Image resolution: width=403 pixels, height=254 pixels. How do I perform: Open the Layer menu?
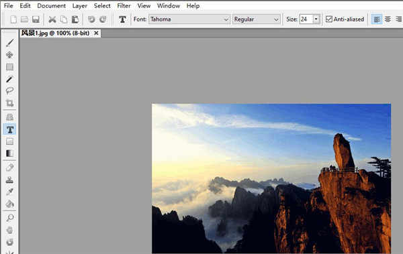point(79,5)
